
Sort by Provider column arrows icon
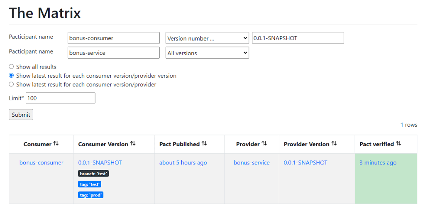(264, 144)
